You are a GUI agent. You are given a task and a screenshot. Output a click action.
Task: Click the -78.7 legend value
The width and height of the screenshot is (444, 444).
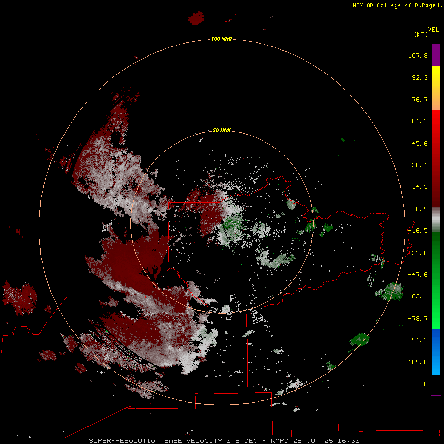click(418, 319)
